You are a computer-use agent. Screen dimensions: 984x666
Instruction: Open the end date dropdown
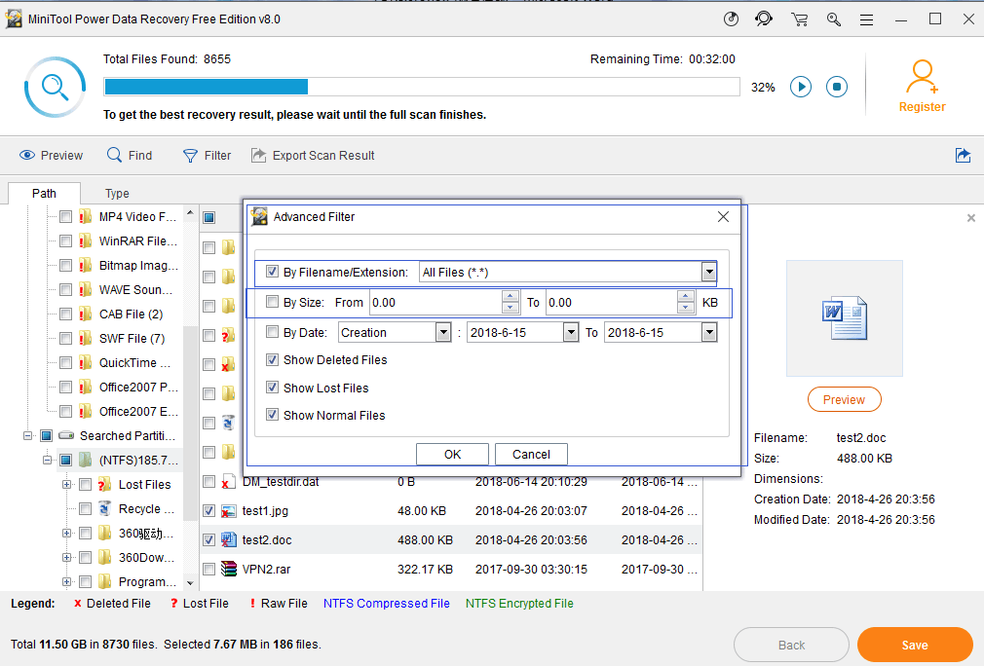click(708, 332)
